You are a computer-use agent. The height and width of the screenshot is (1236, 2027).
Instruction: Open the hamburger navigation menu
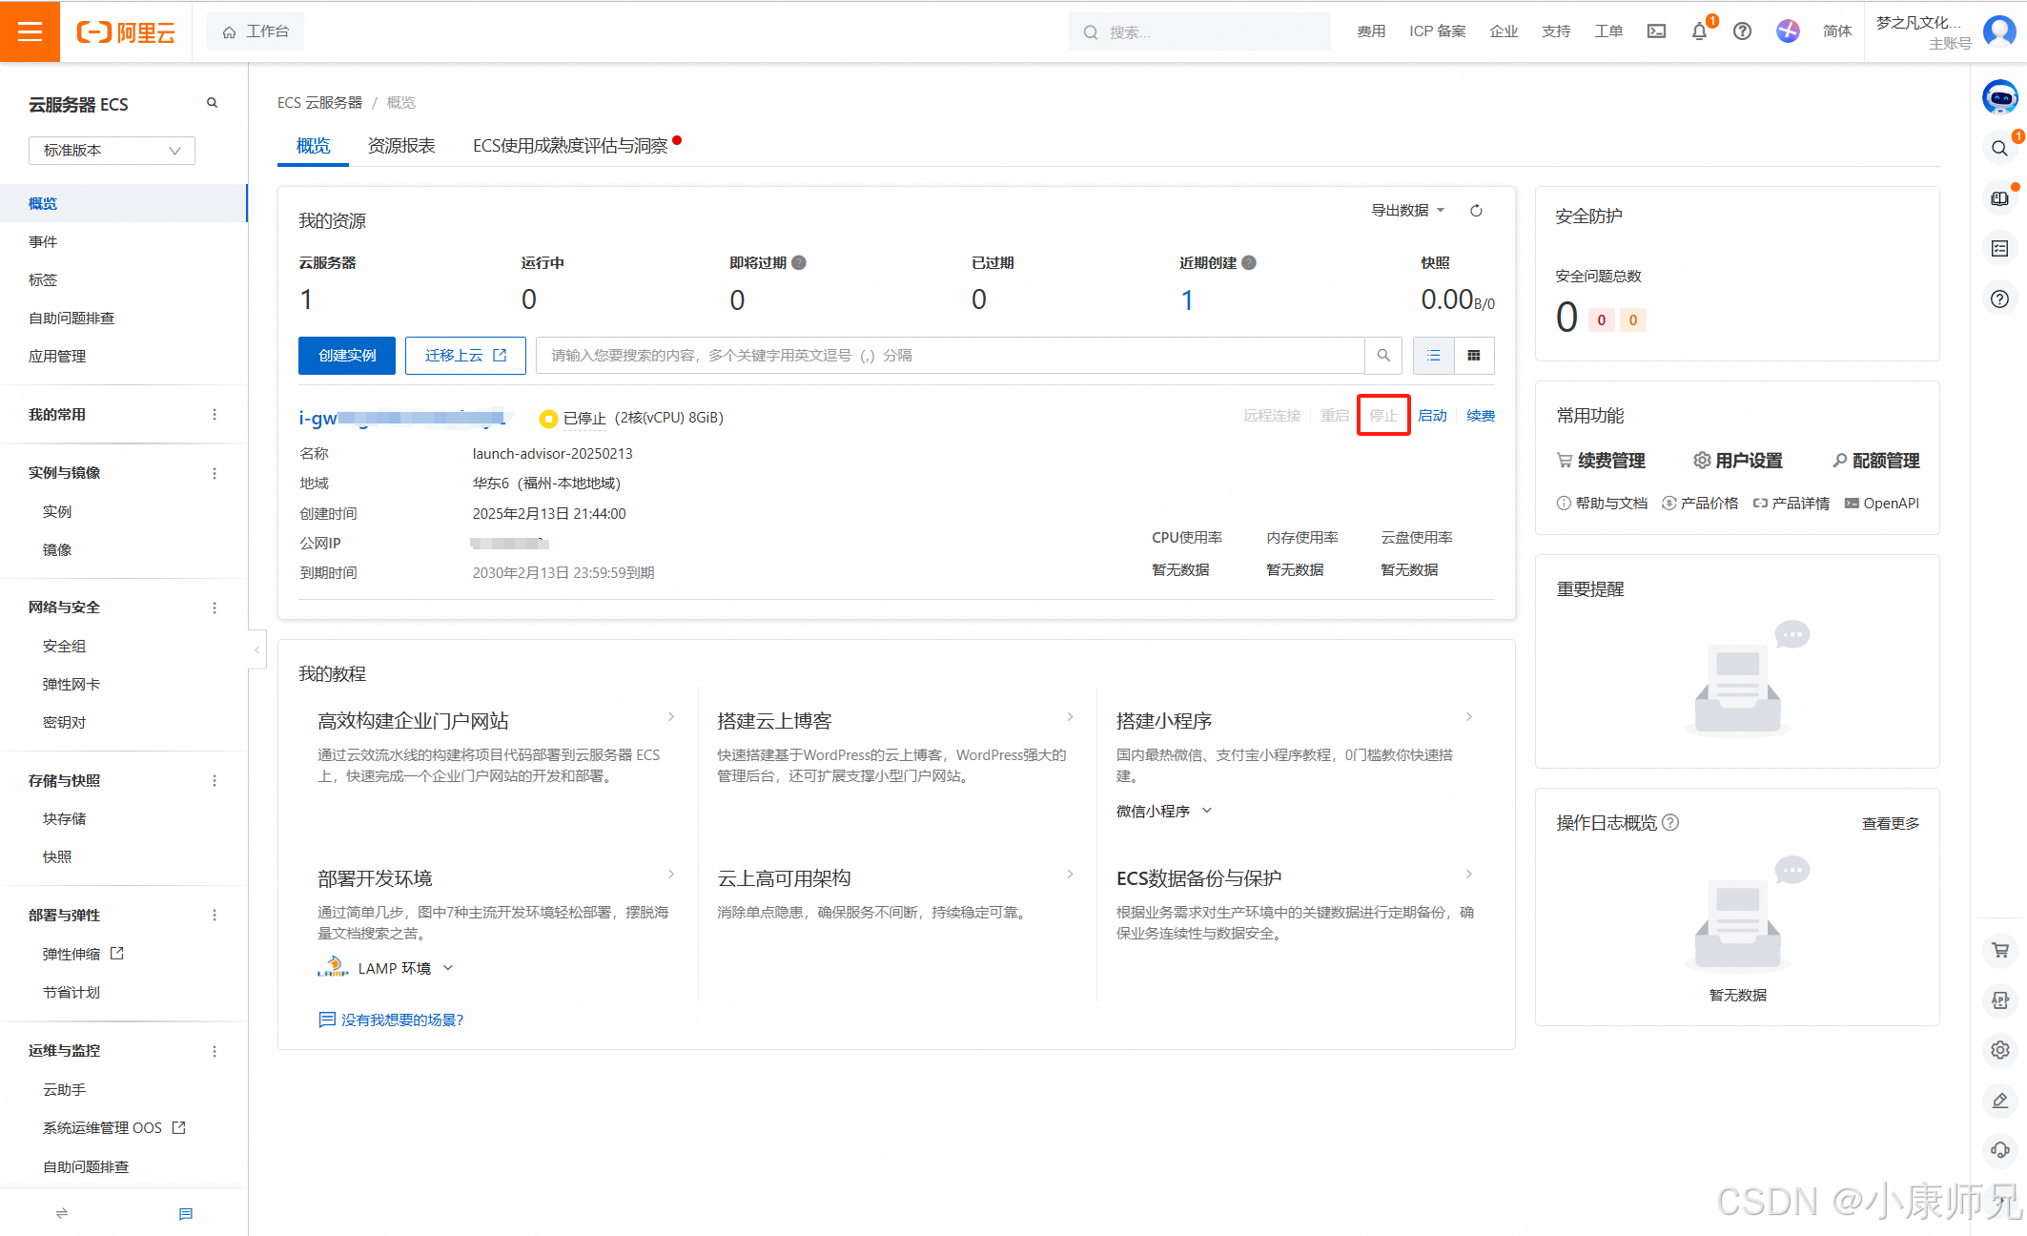(x=30, y=31)
